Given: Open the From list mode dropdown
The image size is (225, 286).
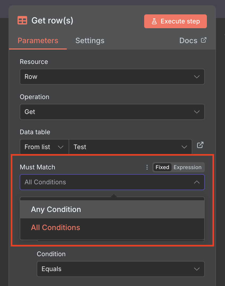Looking at the screenshot, I should pos(44,147).
